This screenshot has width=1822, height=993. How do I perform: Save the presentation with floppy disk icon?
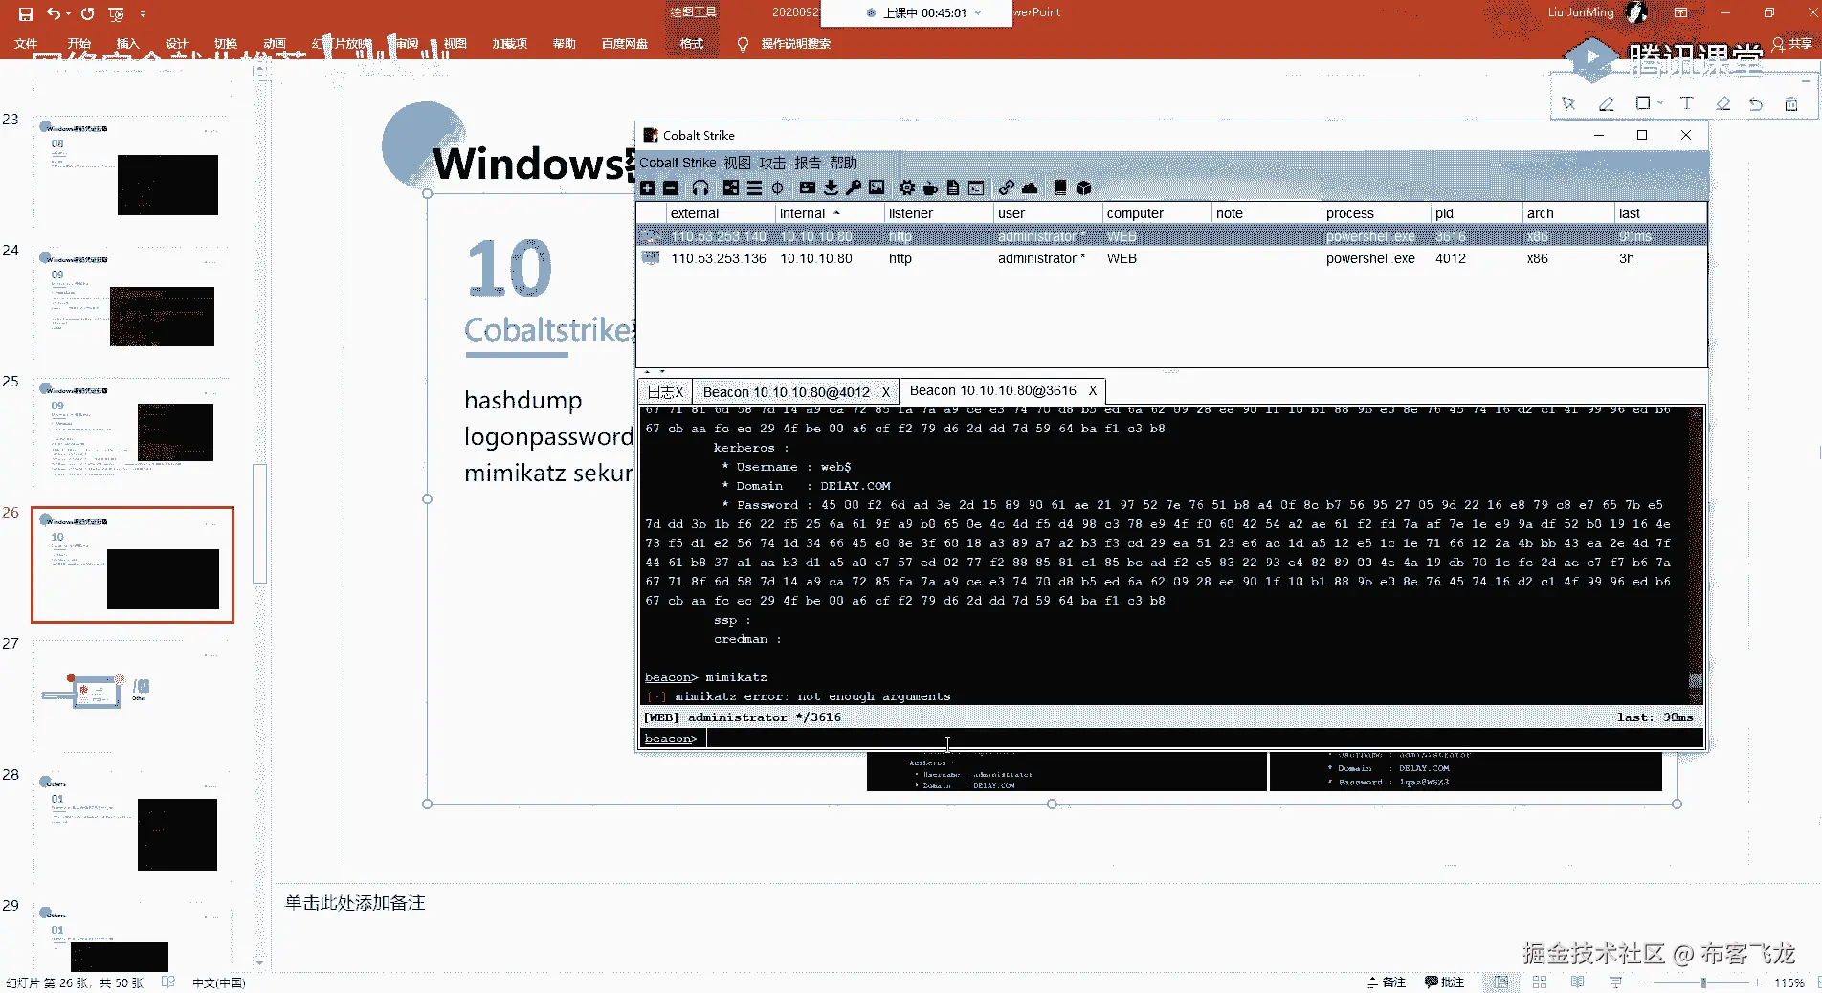26,13
